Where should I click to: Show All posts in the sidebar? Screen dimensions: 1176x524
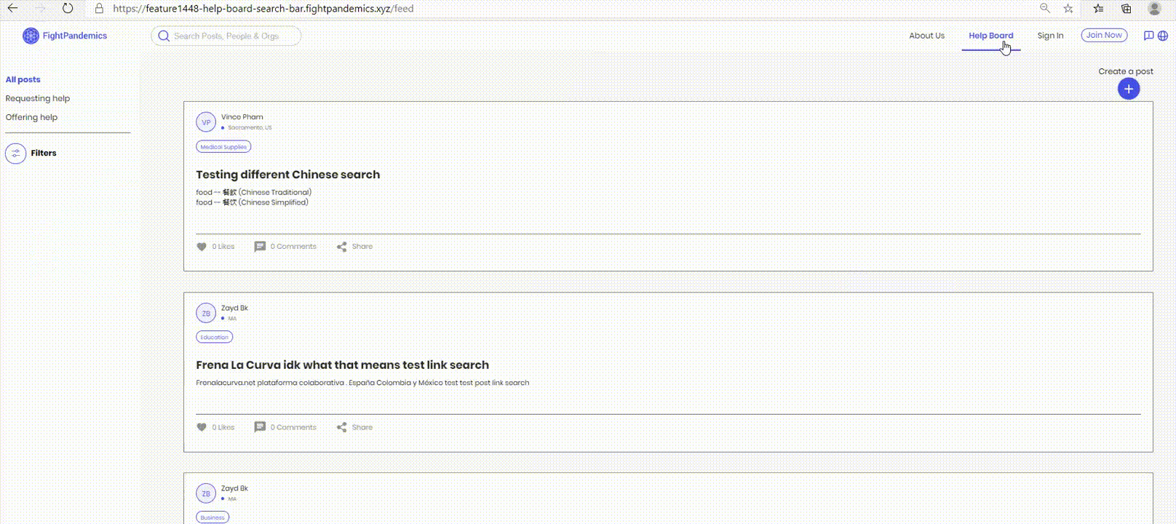pos(23,79)
